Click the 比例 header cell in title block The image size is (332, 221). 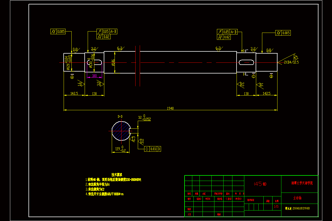tap(277, 201)
